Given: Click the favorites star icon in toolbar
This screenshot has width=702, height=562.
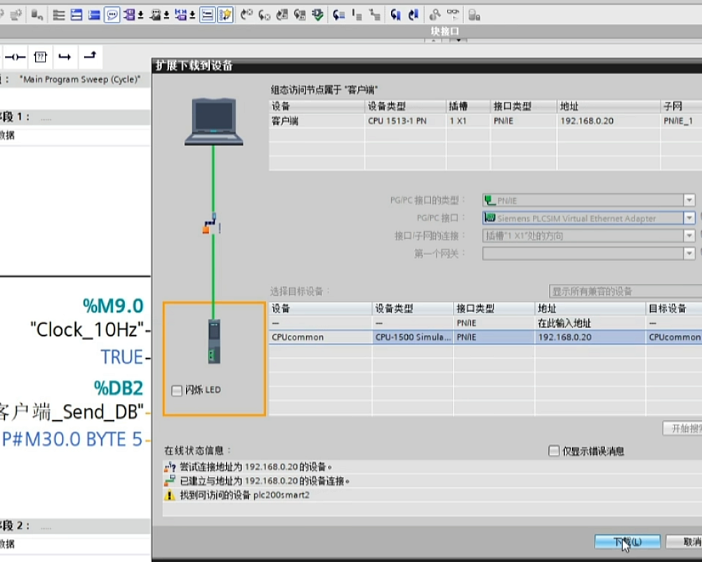Looking at the screenshot, I should tap(225, 15).
